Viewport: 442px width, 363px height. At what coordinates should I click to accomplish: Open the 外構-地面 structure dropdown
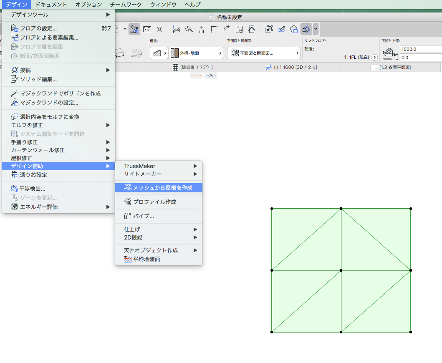click(196, 53)
